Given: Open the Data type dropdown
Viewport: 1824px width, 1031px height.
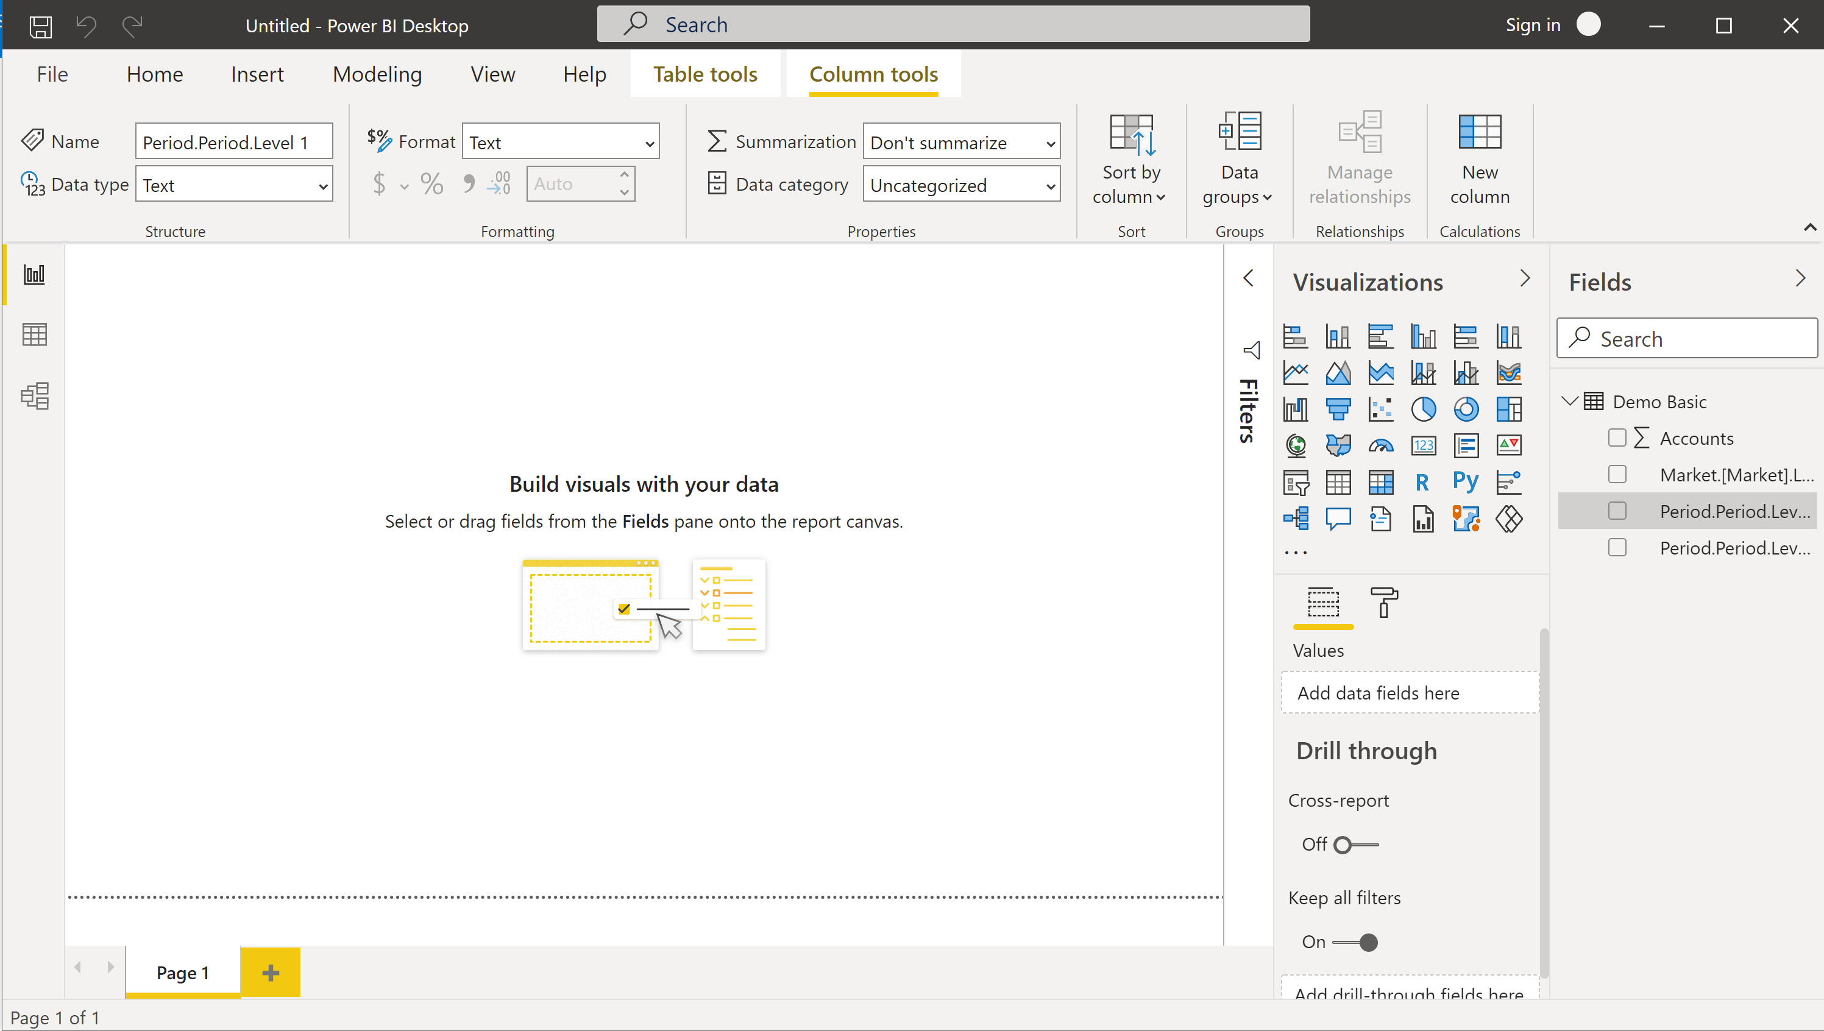Looking at the screenshot, I should (x=233, y=185).
